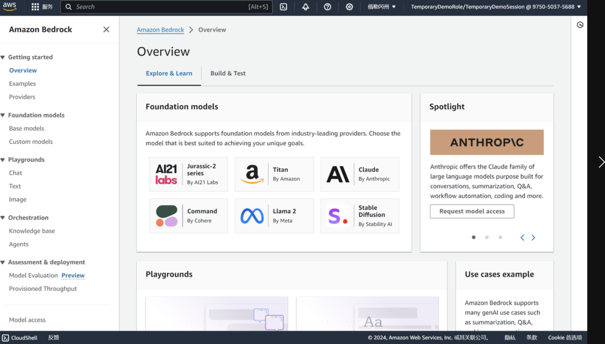Click the Request model access button
605x344 pixels.
(x=472, y=211)
